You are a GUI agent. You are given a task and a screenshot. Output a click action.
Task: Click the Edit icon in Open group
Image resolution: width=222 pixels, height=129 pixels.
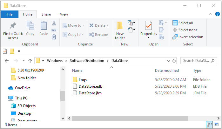[162, 30]
